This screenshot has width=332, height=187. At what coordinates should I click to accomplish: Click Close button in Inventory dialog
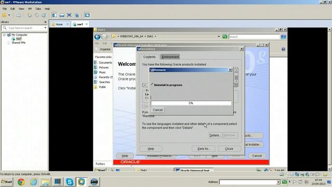[x=229, y=149]
